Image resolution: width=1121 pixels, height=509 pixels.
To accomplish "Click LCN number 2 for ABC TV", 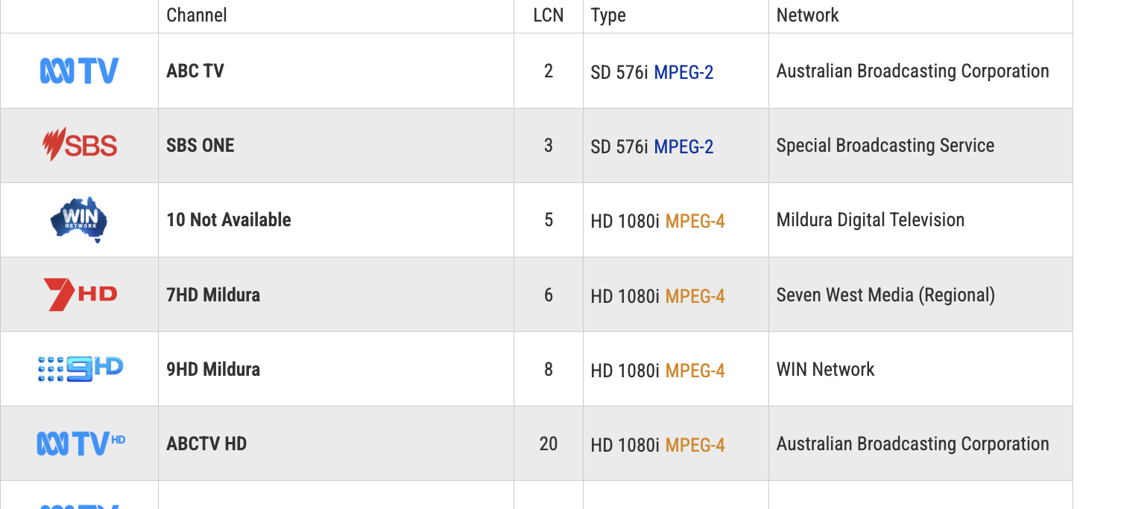I will click(x=549, y=71).
